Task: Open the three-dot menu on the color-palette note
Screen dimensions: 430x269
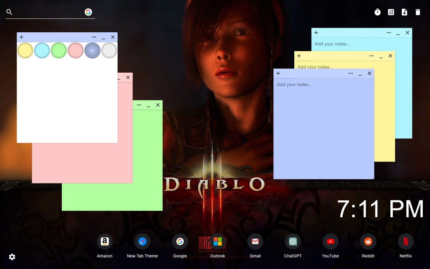Action: coord(94,37)
